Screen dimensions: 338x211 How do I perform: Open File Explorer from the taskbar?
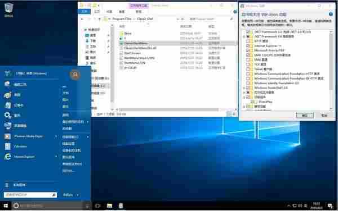(109, 206)
